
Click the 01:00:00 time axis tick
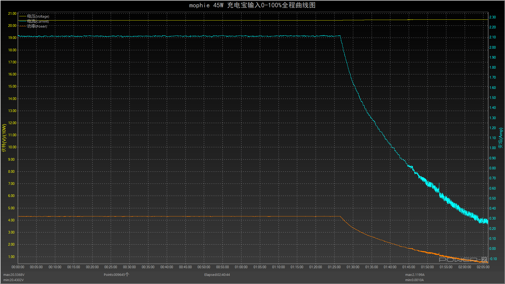(241, 267)
